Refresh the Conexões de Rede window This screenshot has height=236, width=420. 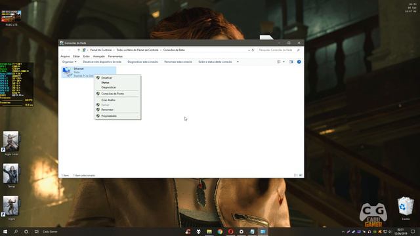[253, 50]
